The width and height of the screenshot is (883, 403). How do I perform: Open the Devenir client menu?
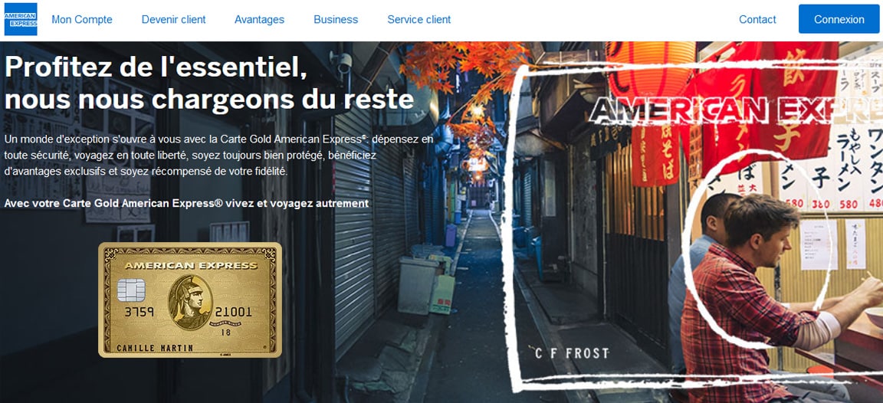pos(173,20)
